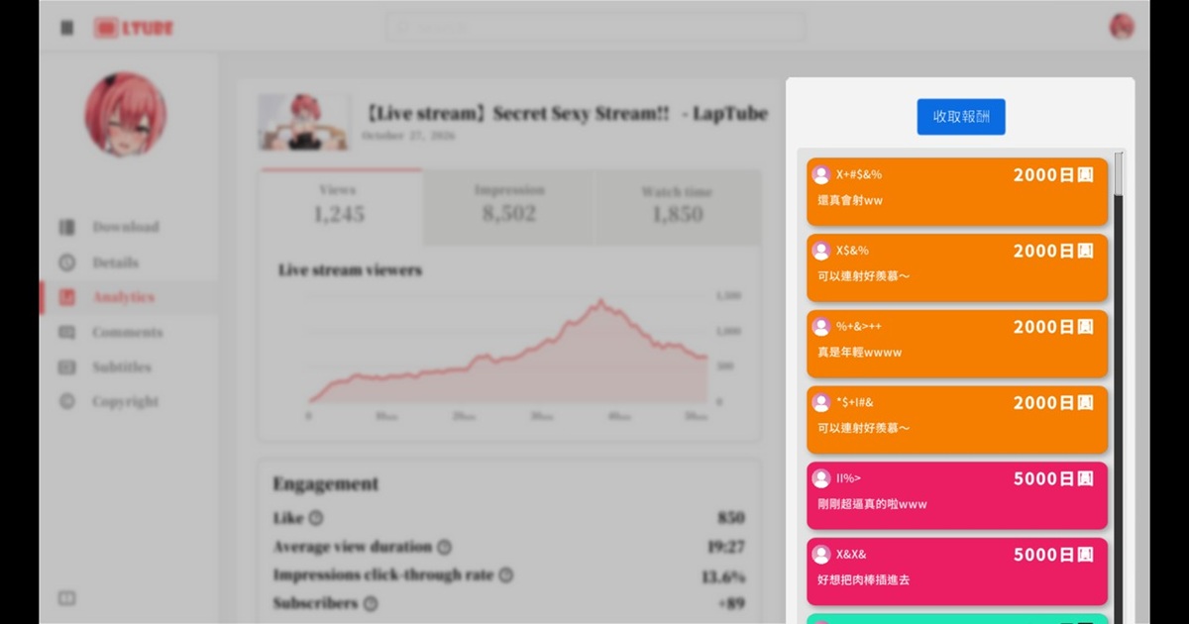
Task: Open the Subtitles sidebar icon
Action: (x=67, y=367)
